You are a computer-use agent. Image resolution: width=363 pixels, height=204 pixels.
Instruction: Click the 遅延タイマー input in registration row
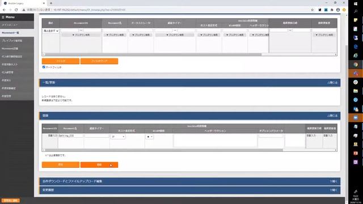click(96, 136)
